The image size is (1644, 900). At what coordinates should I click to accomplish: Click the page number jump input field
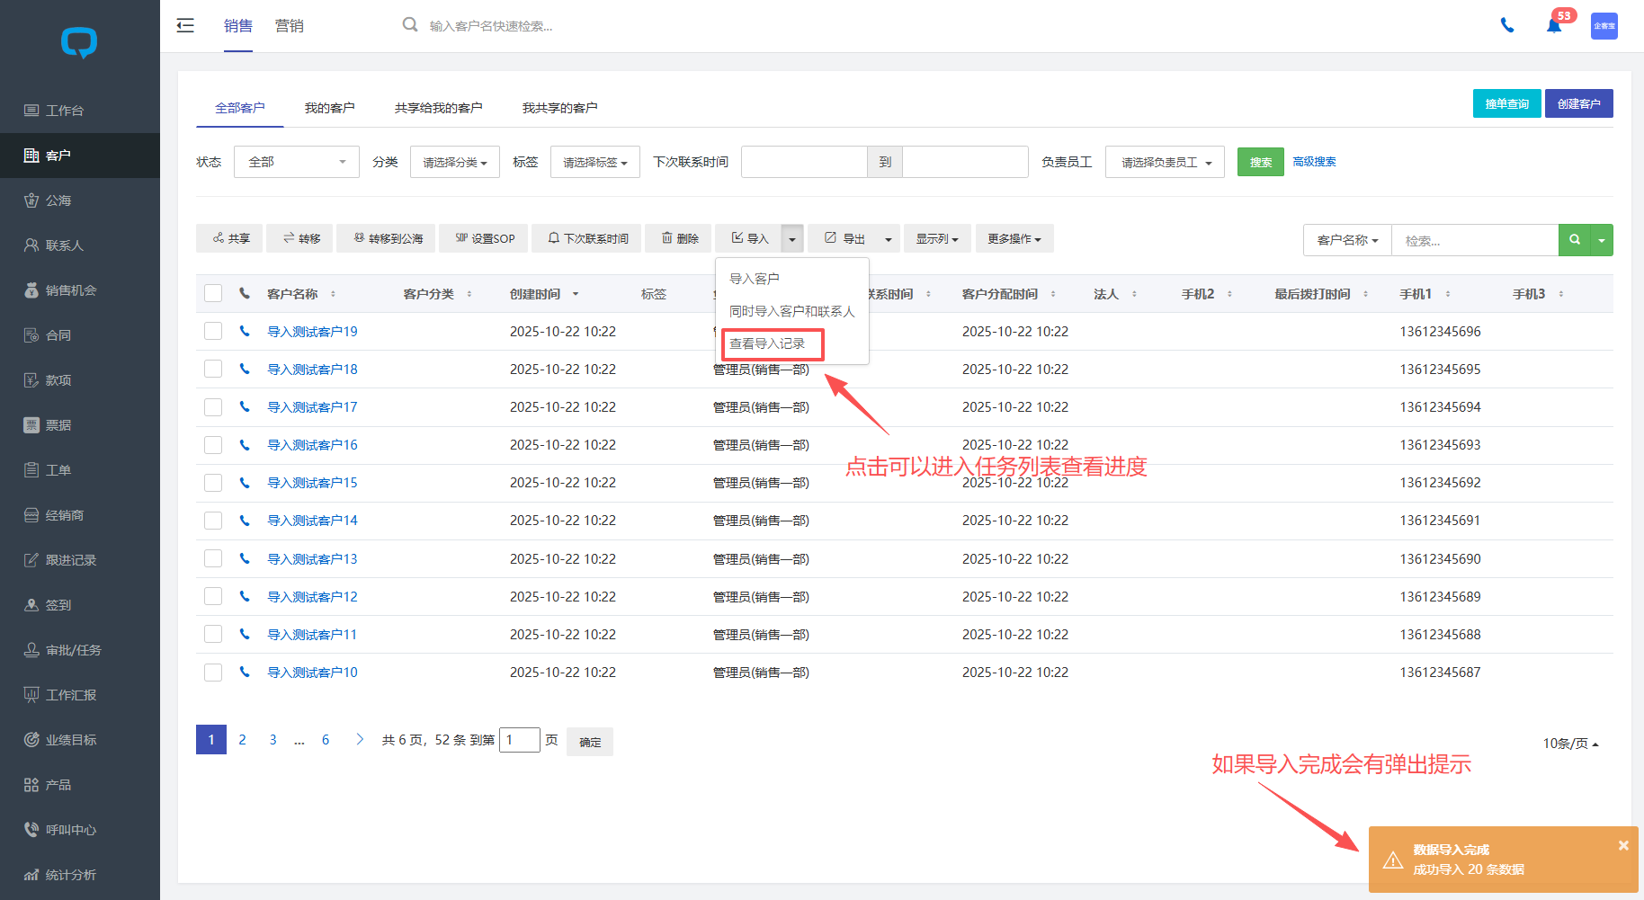[x=519, y=740]
